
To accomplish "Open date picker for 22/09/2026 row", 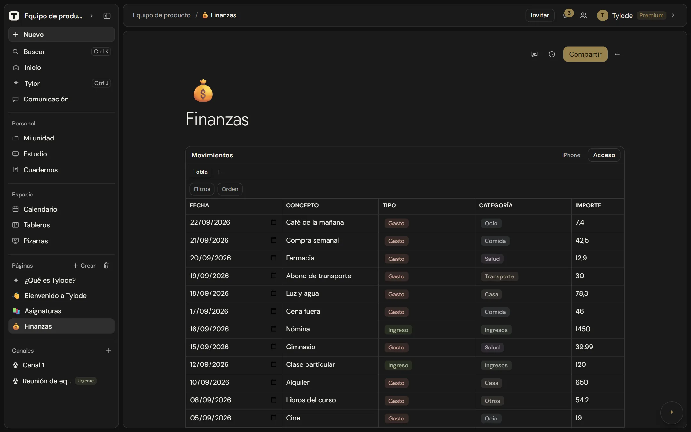I will click(x=274, y=222).
